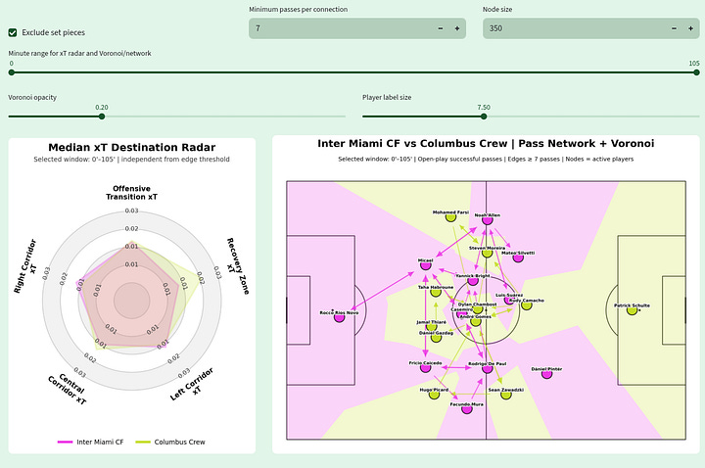Click the minute range slider start handle at 0
The height and width of the screenshot is (468, 705).
click(x=12, y=72)
